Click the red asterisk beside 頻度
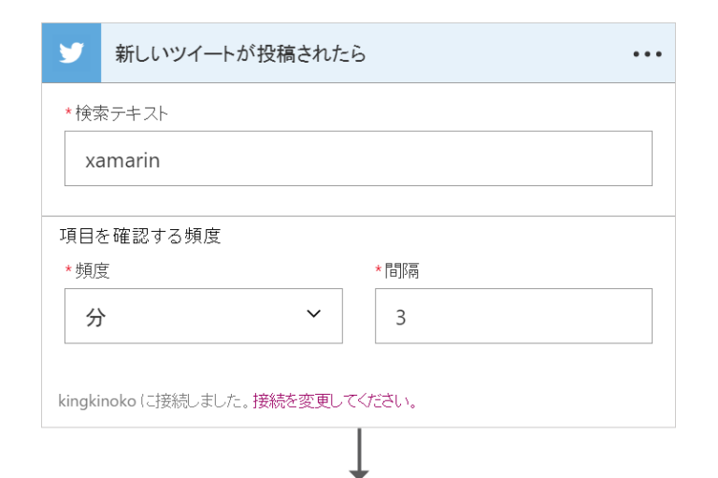The image size is (718, 478). (x=67, y=271)
